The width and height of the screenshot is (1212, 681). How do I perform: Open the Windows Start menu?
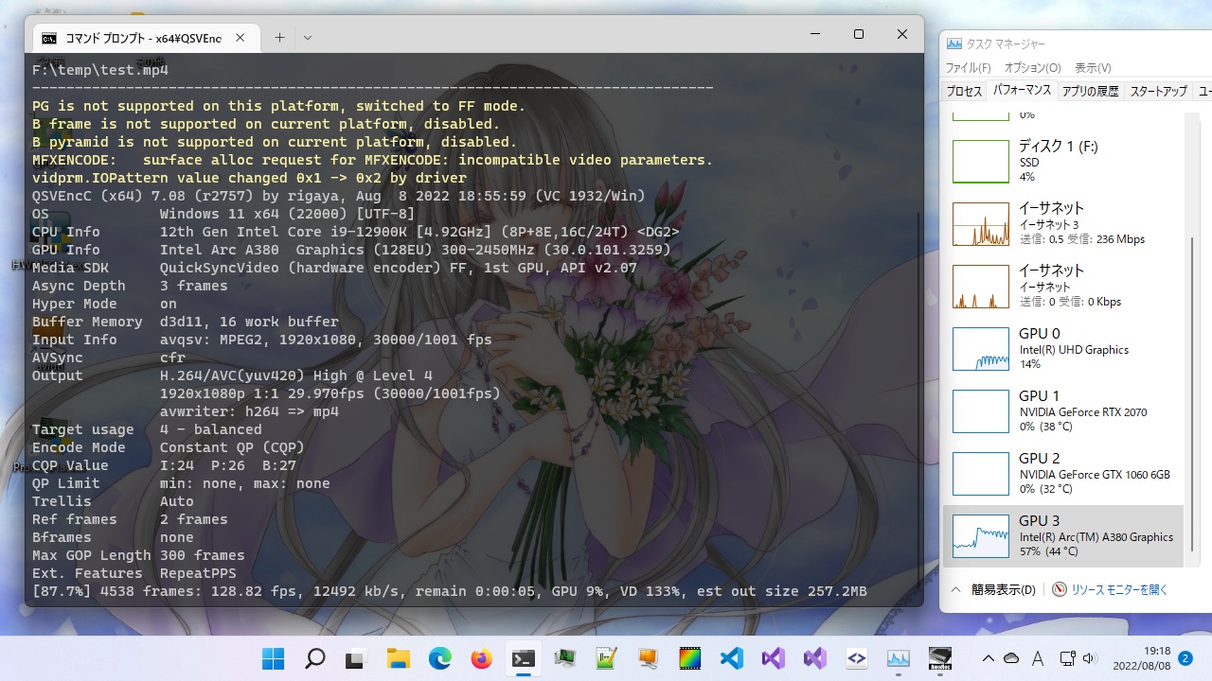coord(274,658)
